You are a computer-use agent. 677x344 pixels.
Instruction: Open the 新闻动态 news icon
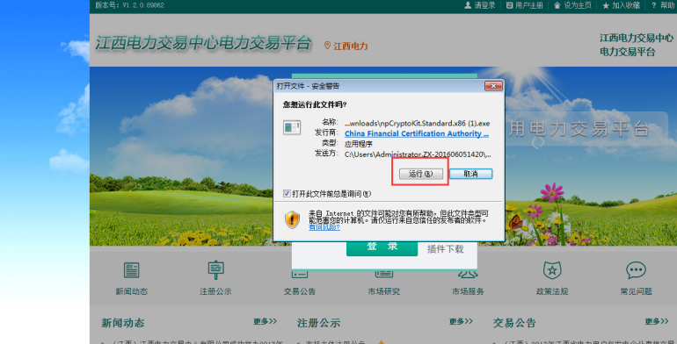pos(131,270)
